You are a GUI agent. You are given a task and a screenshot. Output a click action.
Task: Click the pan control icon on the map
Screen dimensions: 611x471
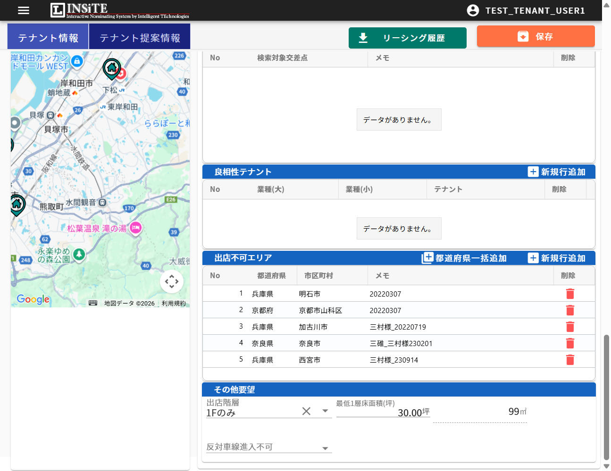pos(171,281)
